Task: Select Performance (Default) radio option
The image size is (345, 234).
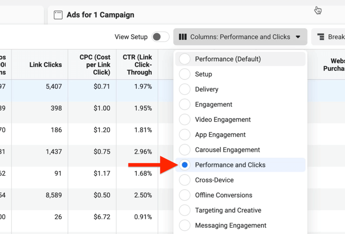Action: [x=240, y=59]
